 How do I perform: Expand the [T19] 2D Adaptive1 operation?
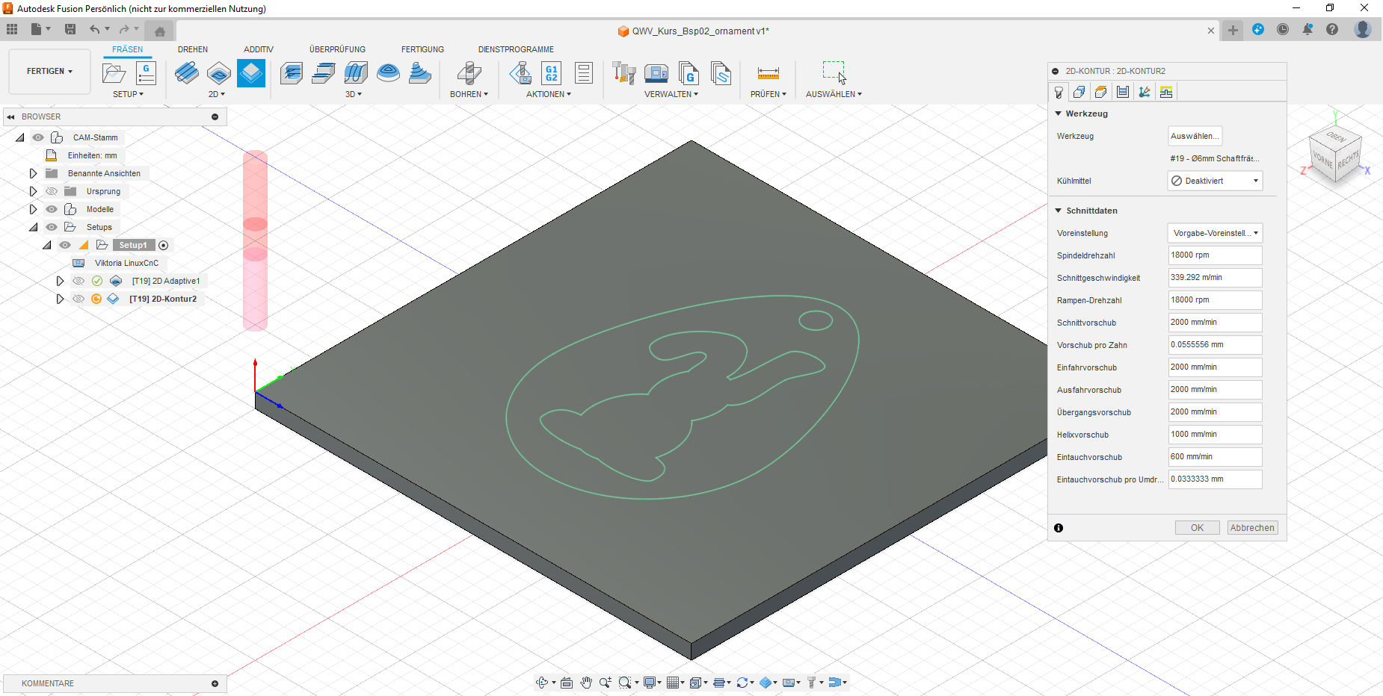pyautogui.click(x=60, y=281)
